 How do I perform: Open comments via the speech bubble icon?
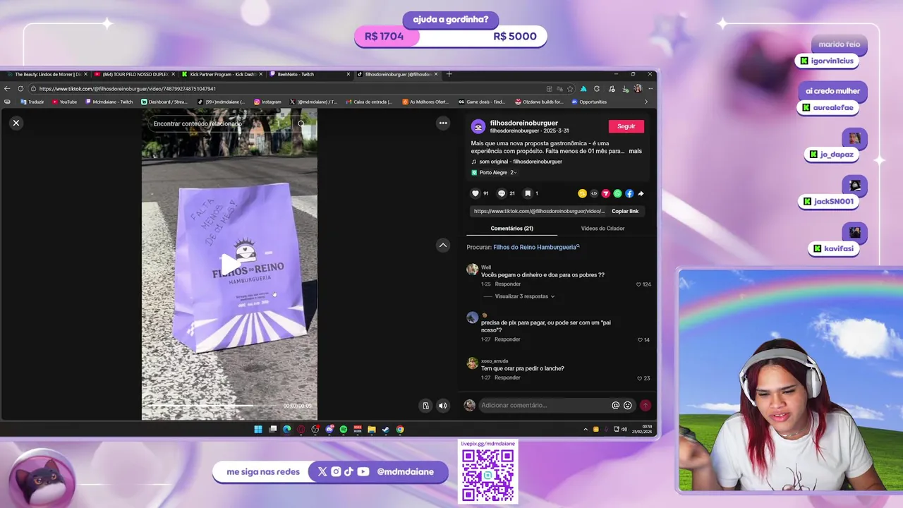click(502, 193)
